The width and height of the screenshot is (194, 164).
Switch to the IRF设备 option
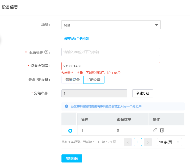click(x=94, y=80)
